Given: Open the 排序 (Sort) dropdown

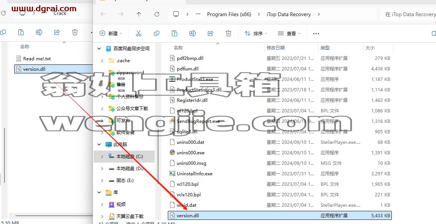Looking at the screenshot, I should (256, 33).
